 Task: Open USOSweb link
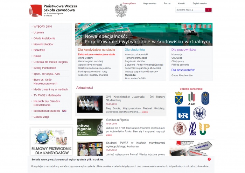coord(177,58)
